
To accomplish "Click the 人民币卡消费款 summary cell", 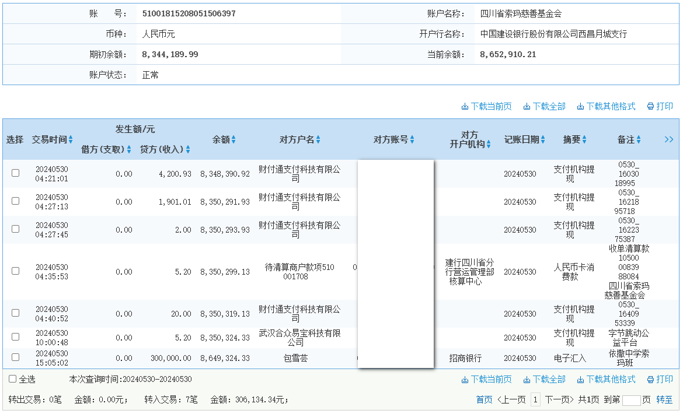I will coord(574,272).
